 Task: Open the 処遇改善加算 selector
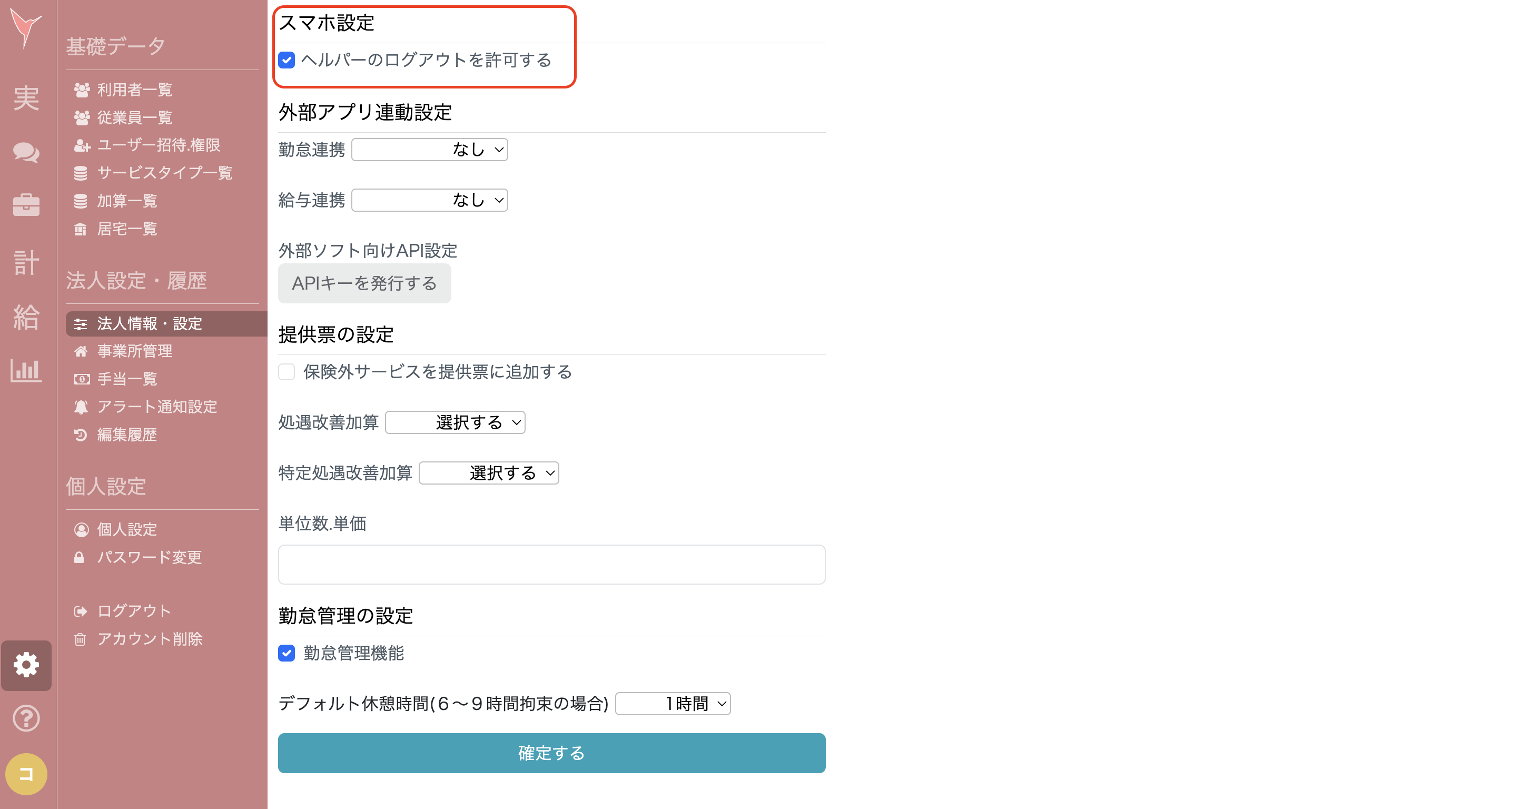click(455, 422)
